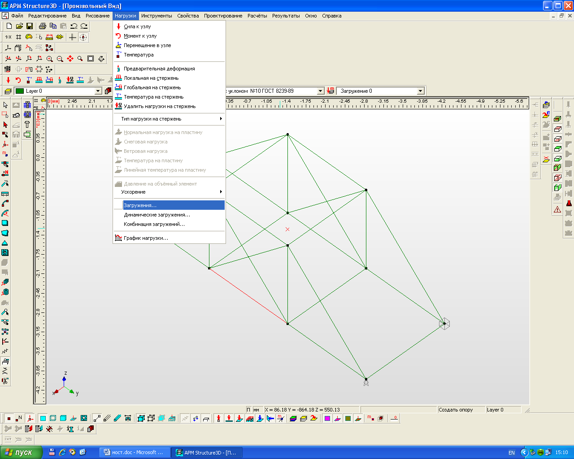Choose Динамические загружения… entry

[x=169, y=215]
